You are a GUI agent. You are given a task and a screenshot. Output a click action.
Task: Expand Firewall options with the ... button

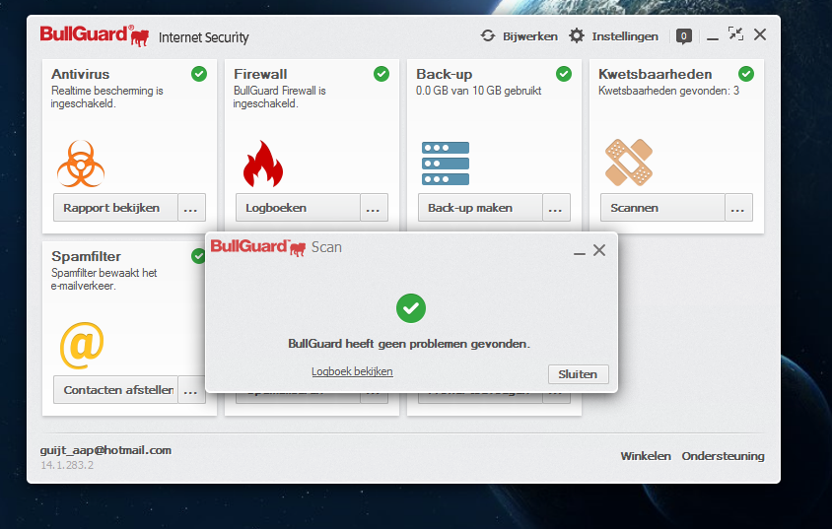pos(374,207)
